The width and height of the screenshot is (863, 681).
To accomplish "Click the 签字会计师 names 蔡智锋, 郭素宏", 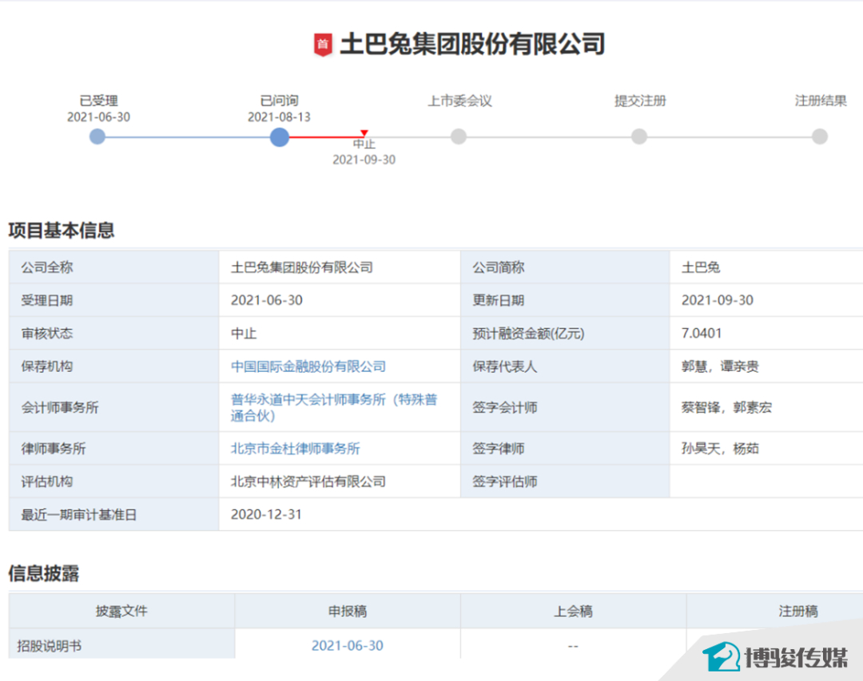I will tap(726, 407).
